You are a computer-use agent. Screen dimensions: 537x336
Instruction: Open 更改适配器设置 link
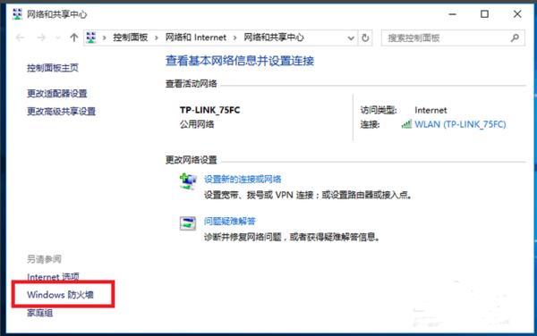[x=57, y=93]
